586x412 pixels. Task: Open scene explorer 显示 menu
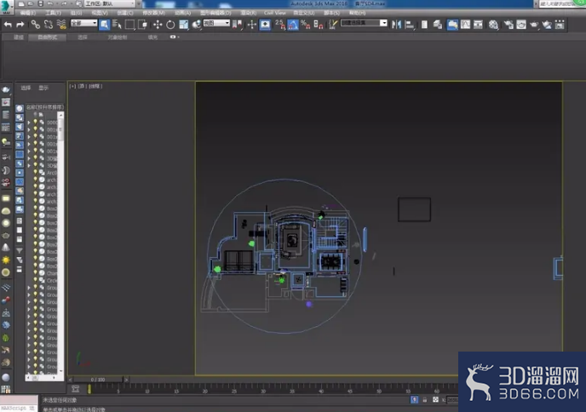pyautogui.click(x=43, y=88)
